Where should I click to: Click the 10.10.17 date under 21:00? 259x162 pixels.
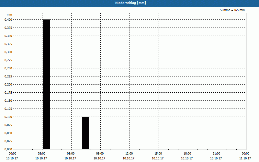[216, 158]
